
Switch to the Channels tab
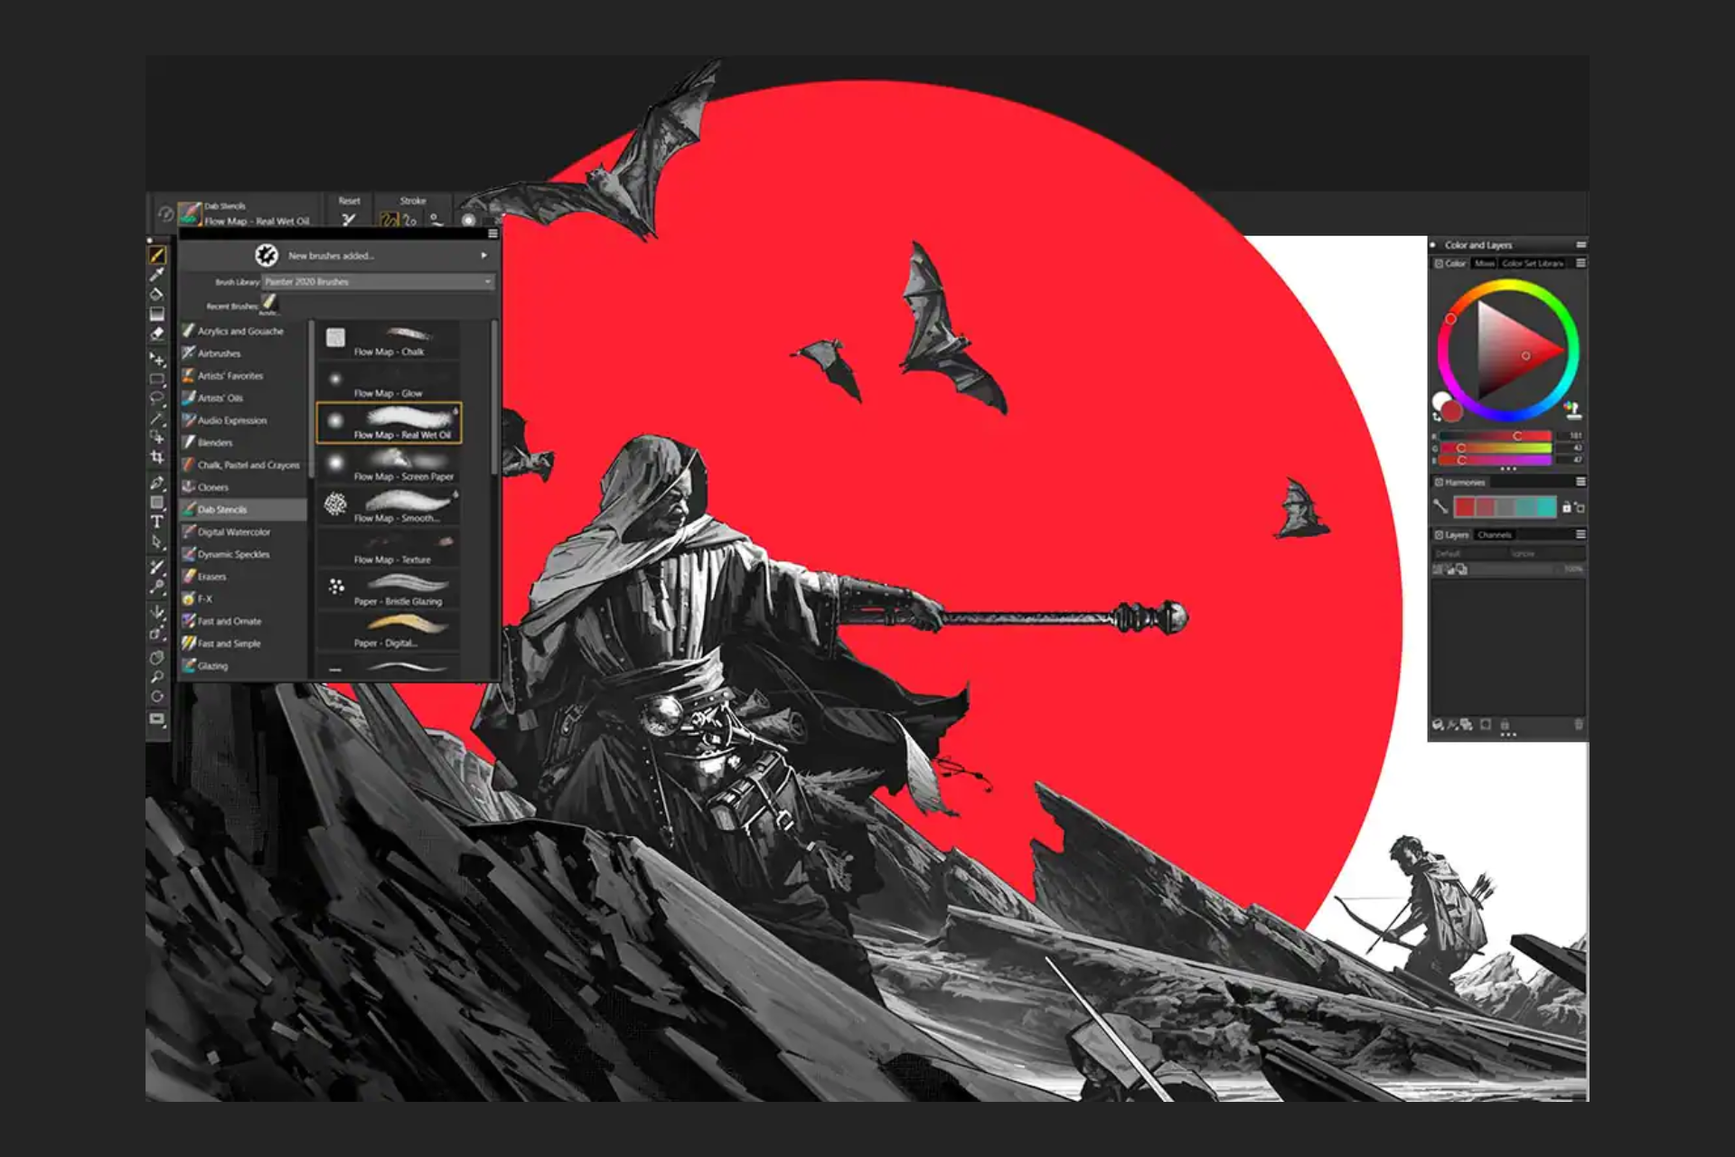click(x=1494, y=535)
